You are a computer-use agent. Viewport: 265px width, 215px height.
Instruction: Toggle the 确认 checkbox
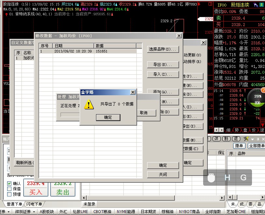(9, 183)
